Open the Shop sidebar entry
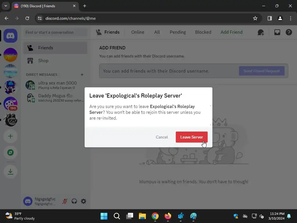This screenshot has height=223, width=297. (x=55, y=61)
